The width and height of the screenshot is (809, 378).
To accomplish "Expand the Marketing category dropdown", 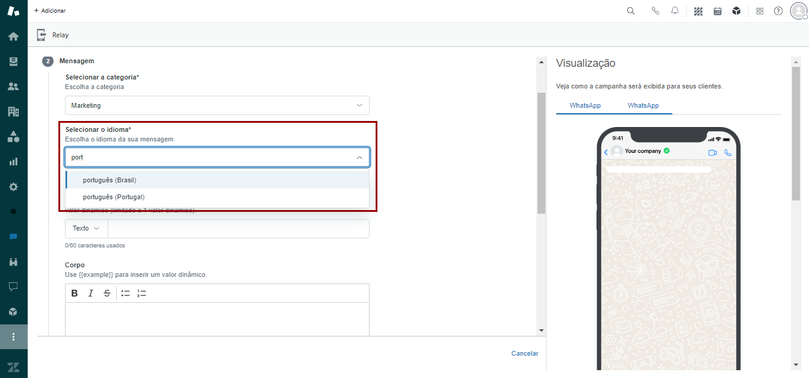I will 217,105.
